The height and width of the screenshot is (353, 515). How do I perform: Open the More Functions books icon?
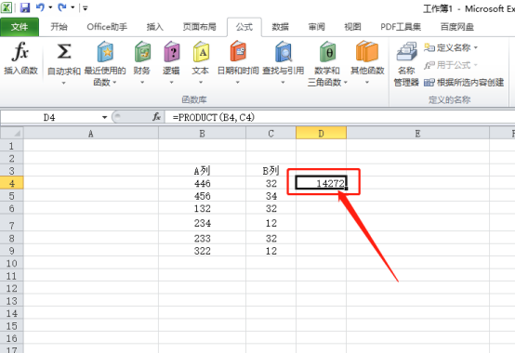pos(367,51)
